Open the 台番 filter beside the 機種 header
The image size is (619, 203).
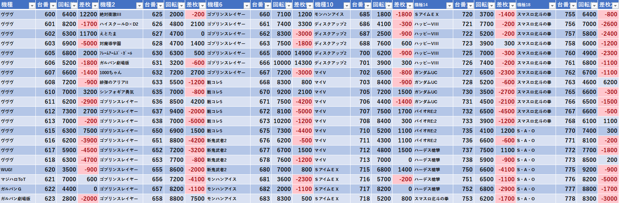[x=53, y=5]
